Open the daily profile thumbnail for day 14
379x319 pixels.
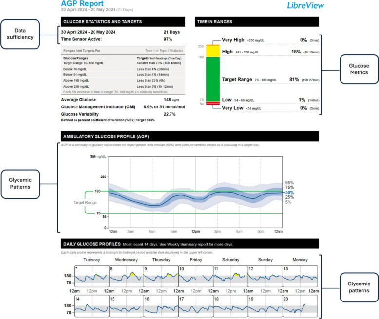[92, 306]
